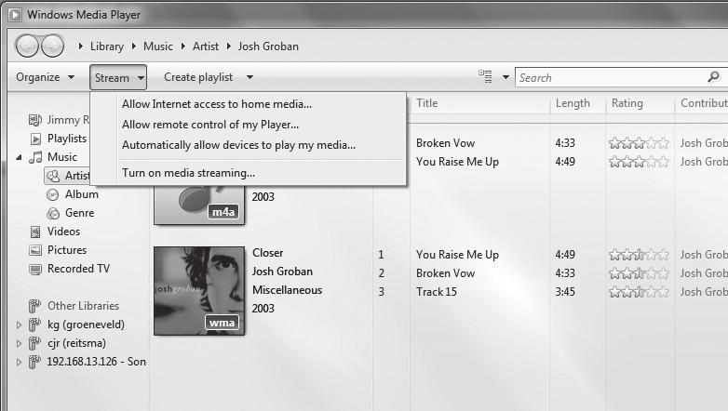Click the Miscellaneous genre text
This screenshot has width=728, height=411.
(288, 290)
